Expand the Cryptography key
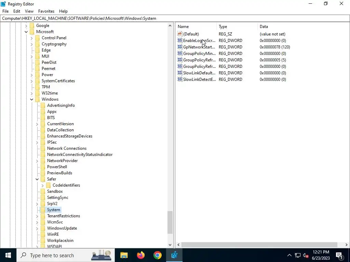 32,44
